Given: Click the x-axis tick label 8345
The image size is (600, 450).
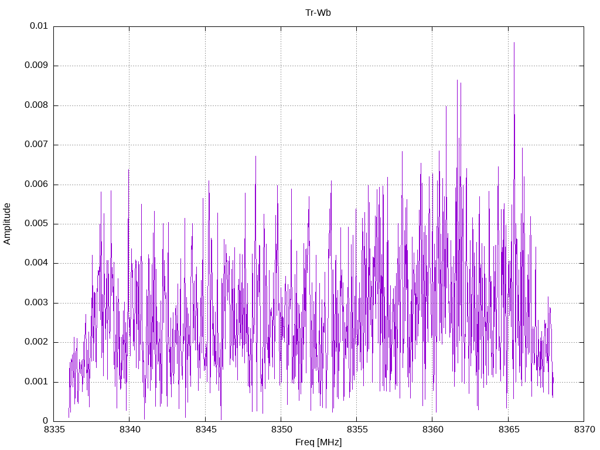Looking at the screenshot, I should (206, 429).
